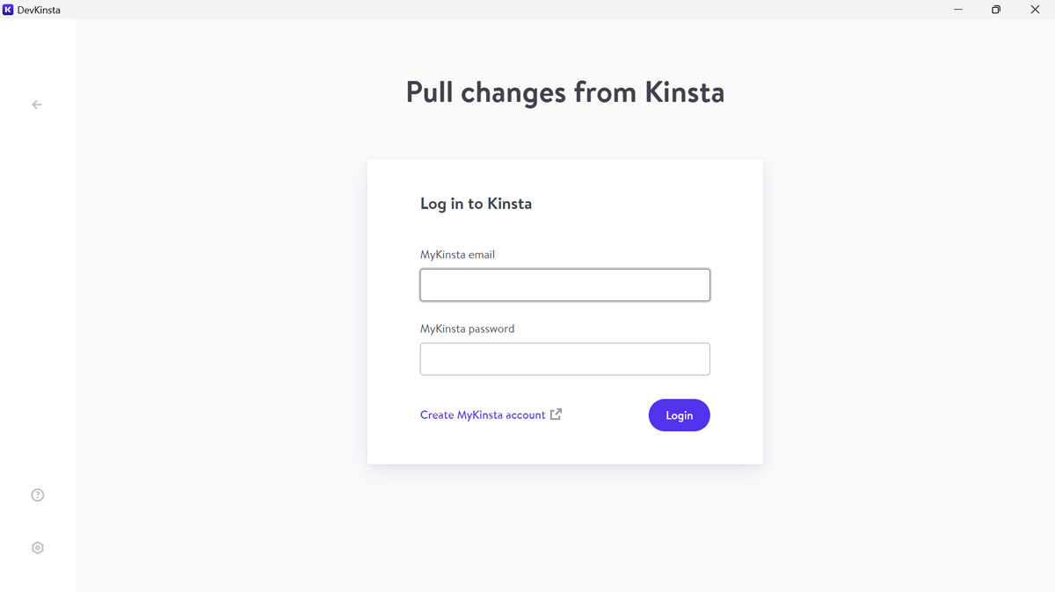Image resolution: width=1055 pixels, height=592 pixels.
Task: Click the external link icon beside Create MyKinsta account
Action: point(556,415)
